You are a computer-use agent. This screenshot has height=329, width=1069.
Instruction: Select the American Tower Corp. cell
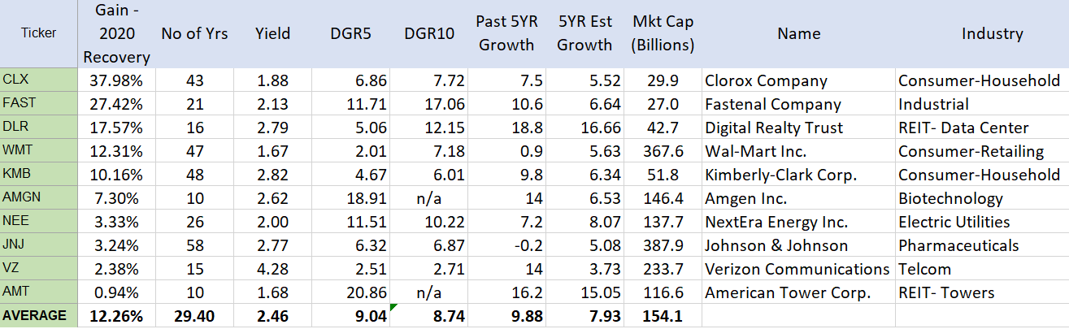point(798,292)
